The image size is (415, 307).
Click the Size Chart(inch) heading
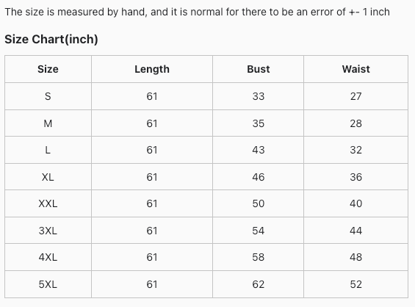pos(51,40)
